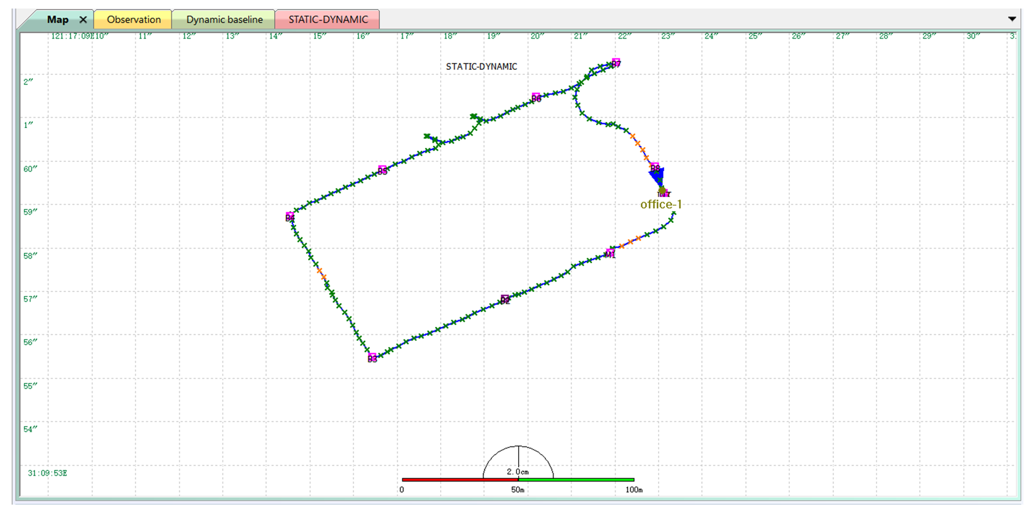This screenshot has height=511, width=1033.
Task: Select the B3 point marker
Action: [x=372, y=357]
